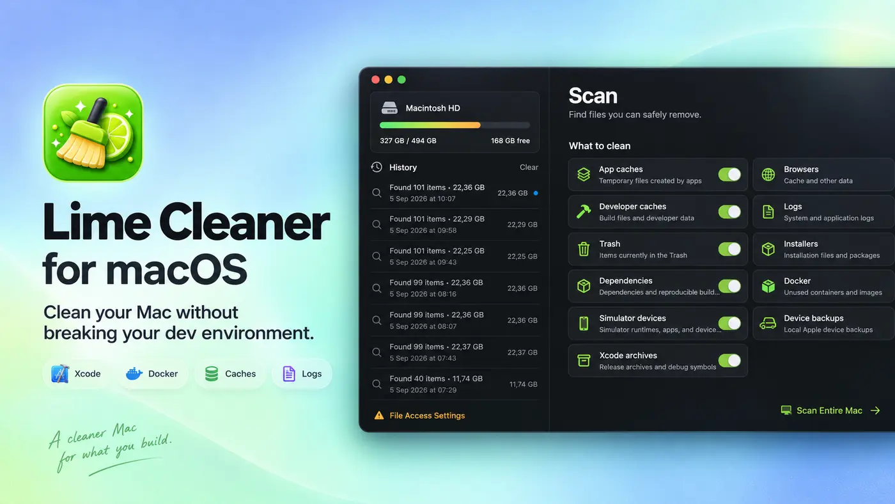Click the magnifier icon for the 09:58 scan

click(x=377, y=224)
